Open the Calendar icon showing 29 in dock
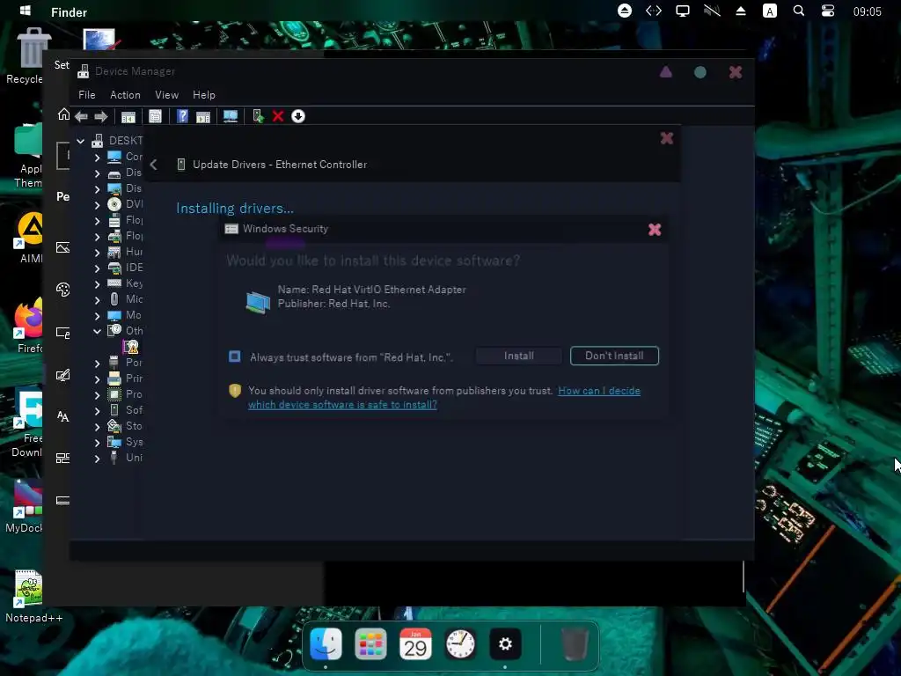Image resolution: width=901 pixels, height=676 pixels. coord(415,643)
